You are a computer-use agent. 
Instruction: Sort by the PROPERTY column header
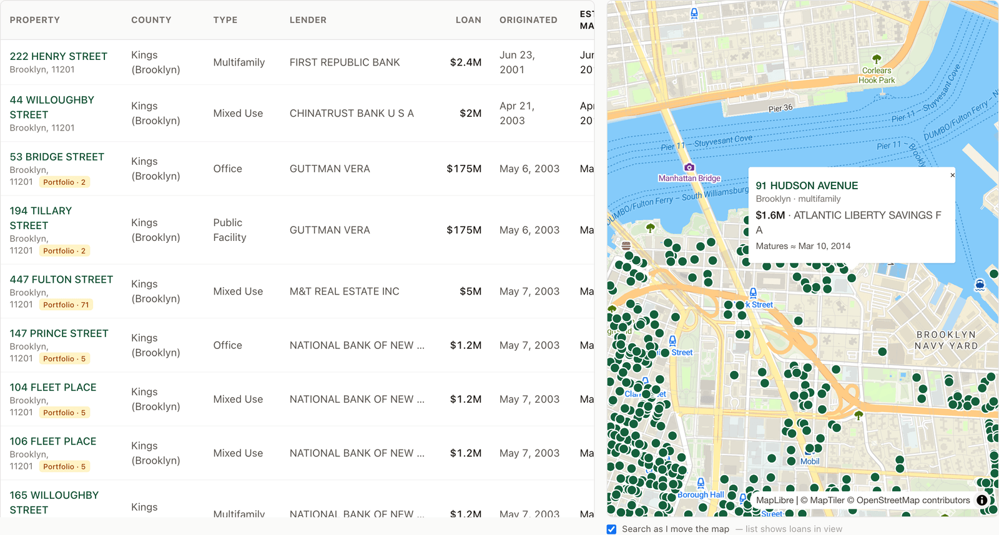click(x=35, y=20)
